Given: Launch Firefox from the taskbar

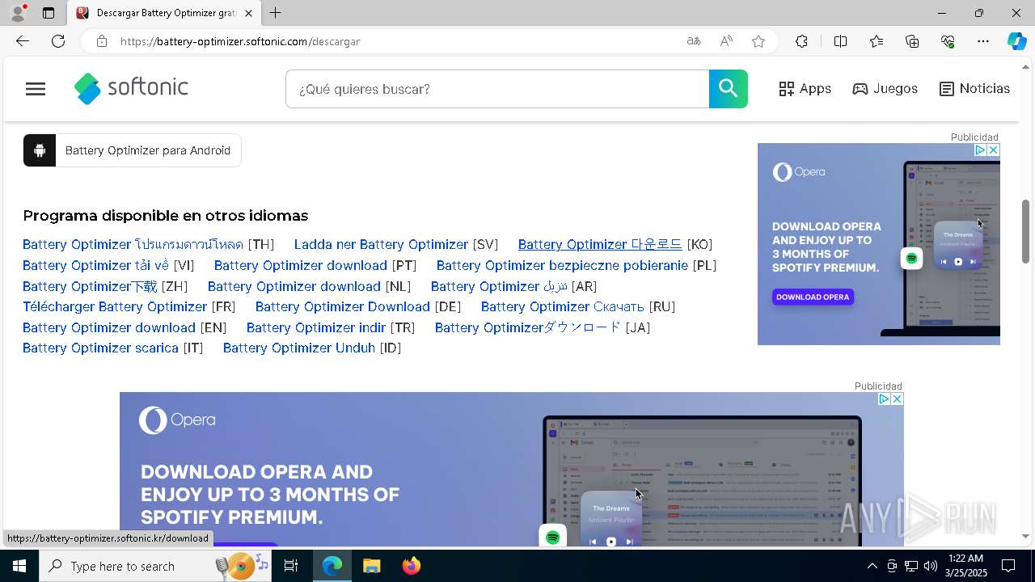Looking at the screenshot, I should tap(411, 566).
